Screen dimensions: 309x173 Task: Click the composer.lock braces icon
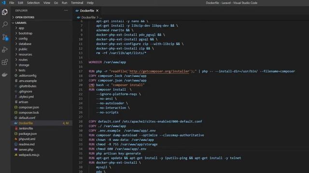[16, 112]
